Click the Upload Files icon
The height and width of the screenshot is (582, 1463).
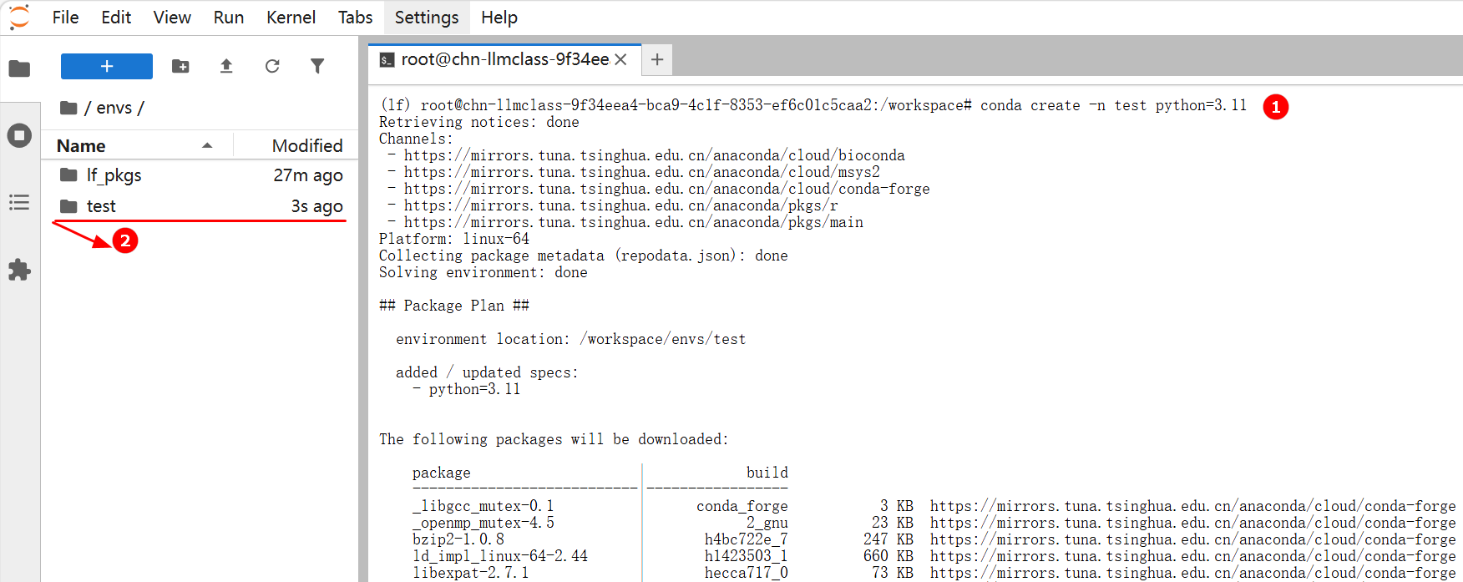click(226, 66)
